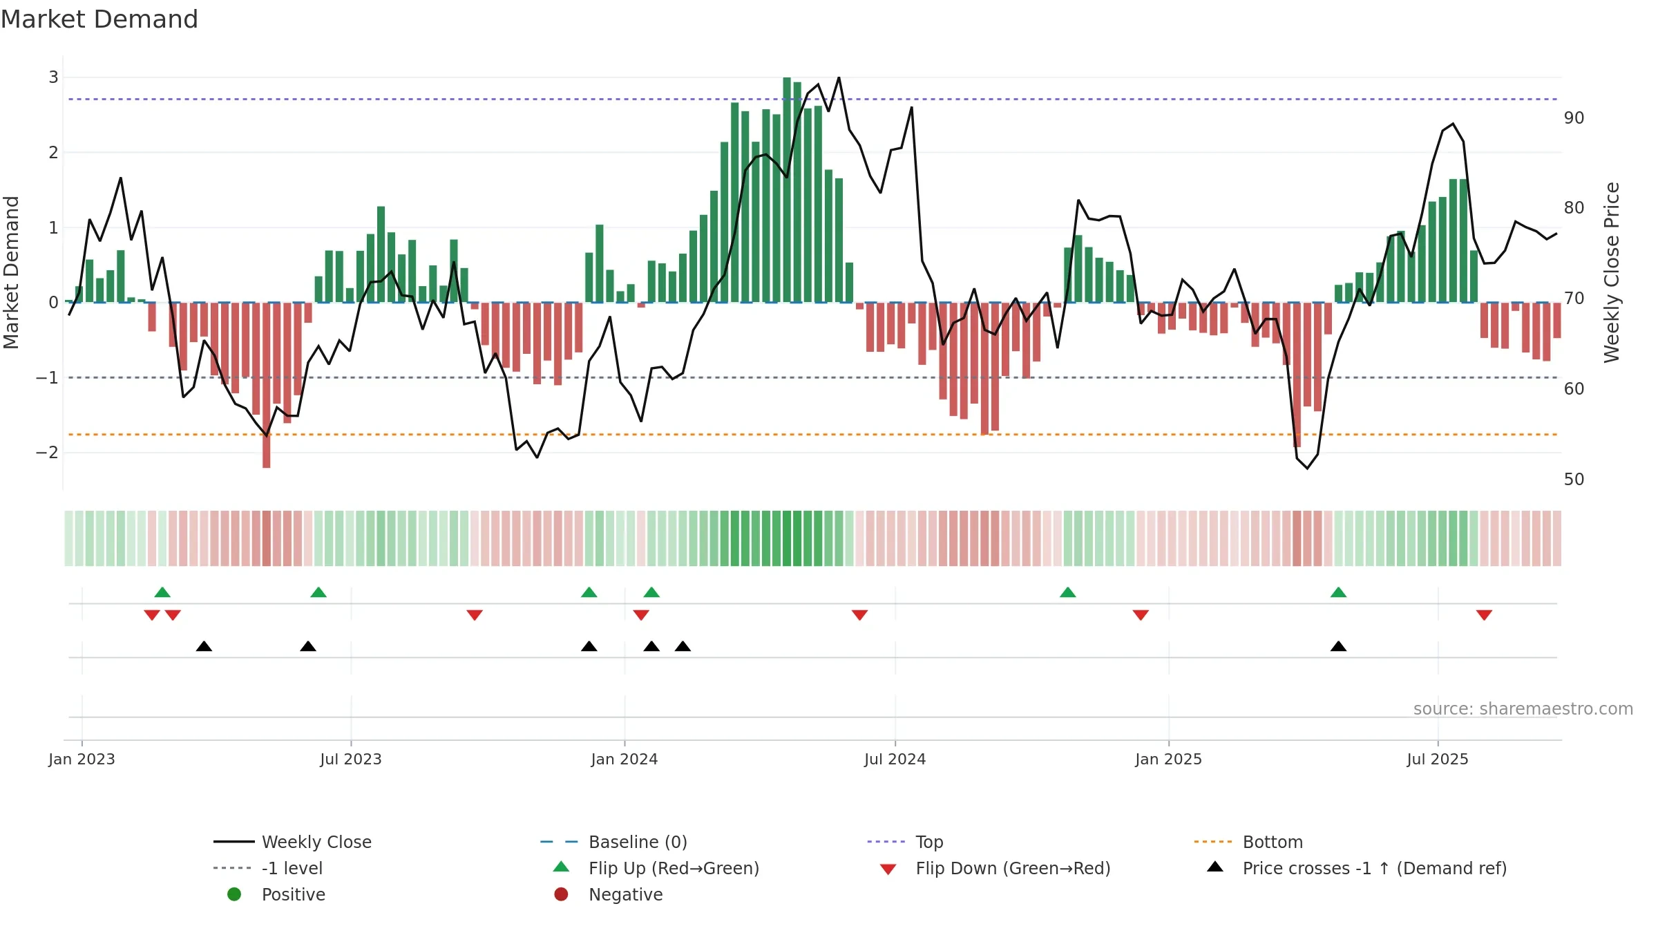The image size is (1658, 933).
Task: Click the −2 tick on the demand axis
Action: click(47, 453)
